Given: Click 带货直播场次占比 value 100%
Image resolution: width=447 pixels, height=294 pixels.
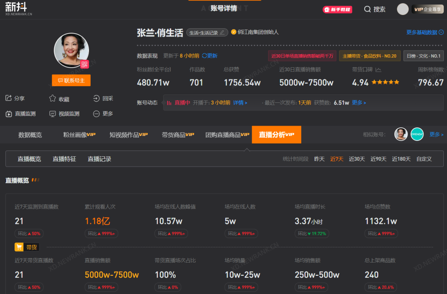Looking at the screenshot, I should tap(165, 275).
